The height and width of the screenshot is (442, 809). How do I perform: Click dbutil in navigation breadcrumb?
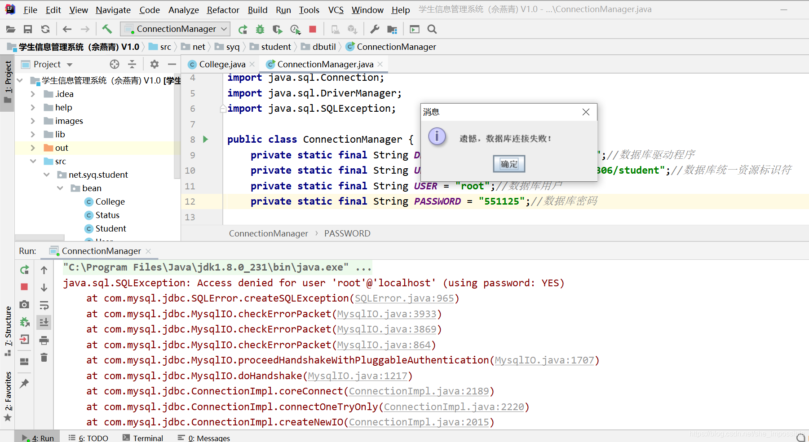(324, 47)
